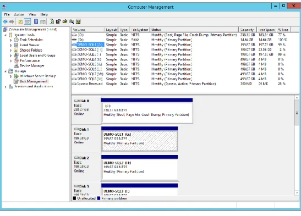The width and height of the screenshot is (301, 216).
Task: Toggle Show/Hide Console Tree toolbar icon
Action: [x=28, y=21]
